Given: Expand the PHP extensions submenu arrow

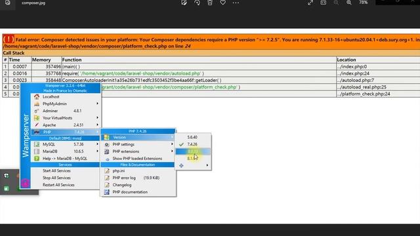Looking at the screenshot, I should [x=172, y=151].
